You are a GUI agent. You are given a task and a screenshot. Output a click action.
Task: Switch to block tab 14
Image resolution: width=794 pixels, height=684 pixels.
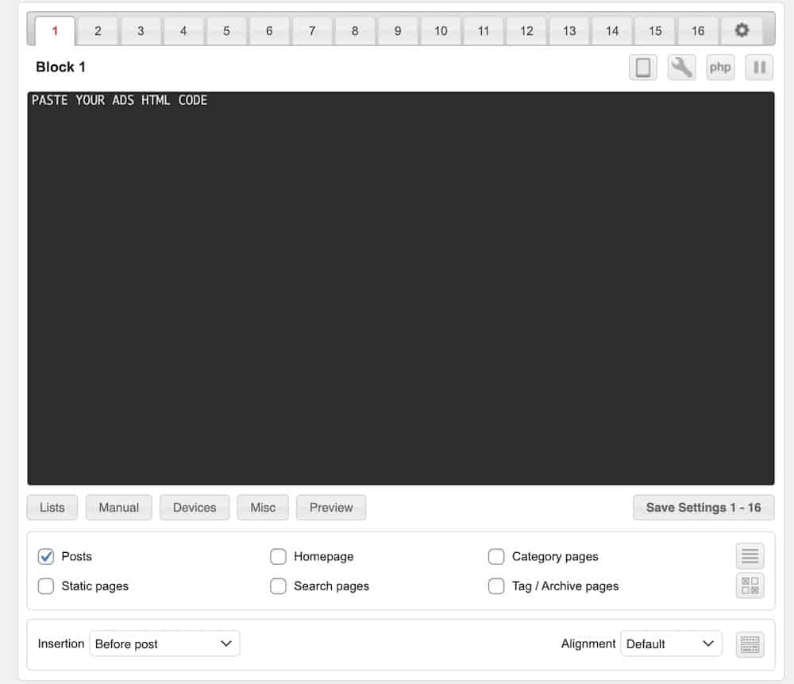[612, 31]
